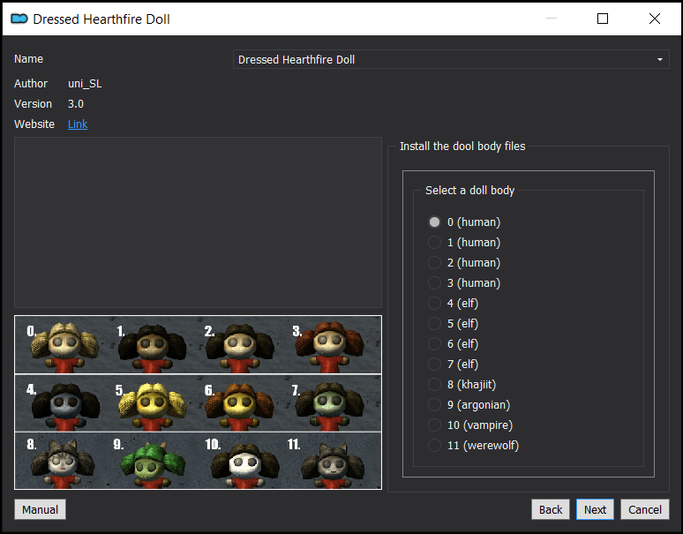This screenshot has height=534, width=683.
Task: Proceed with the Next button
Action: [595, 509]
